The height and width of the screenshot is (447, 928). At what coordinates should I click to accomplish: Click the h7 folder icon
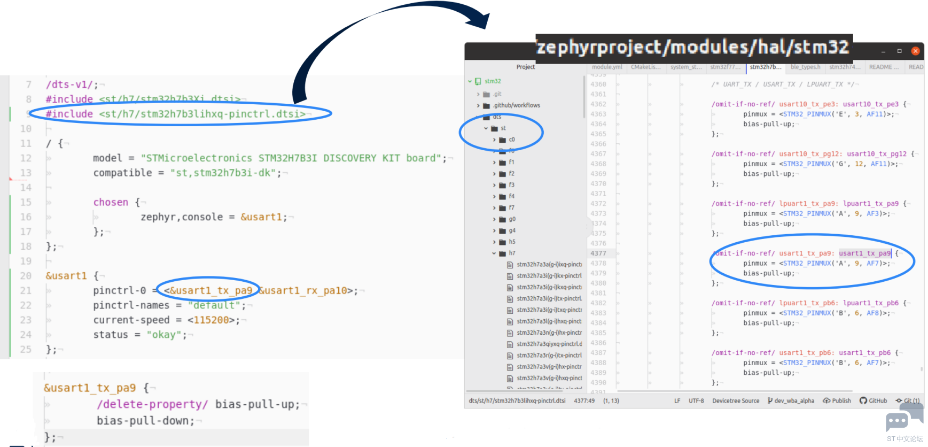click(x=502, y=253)
